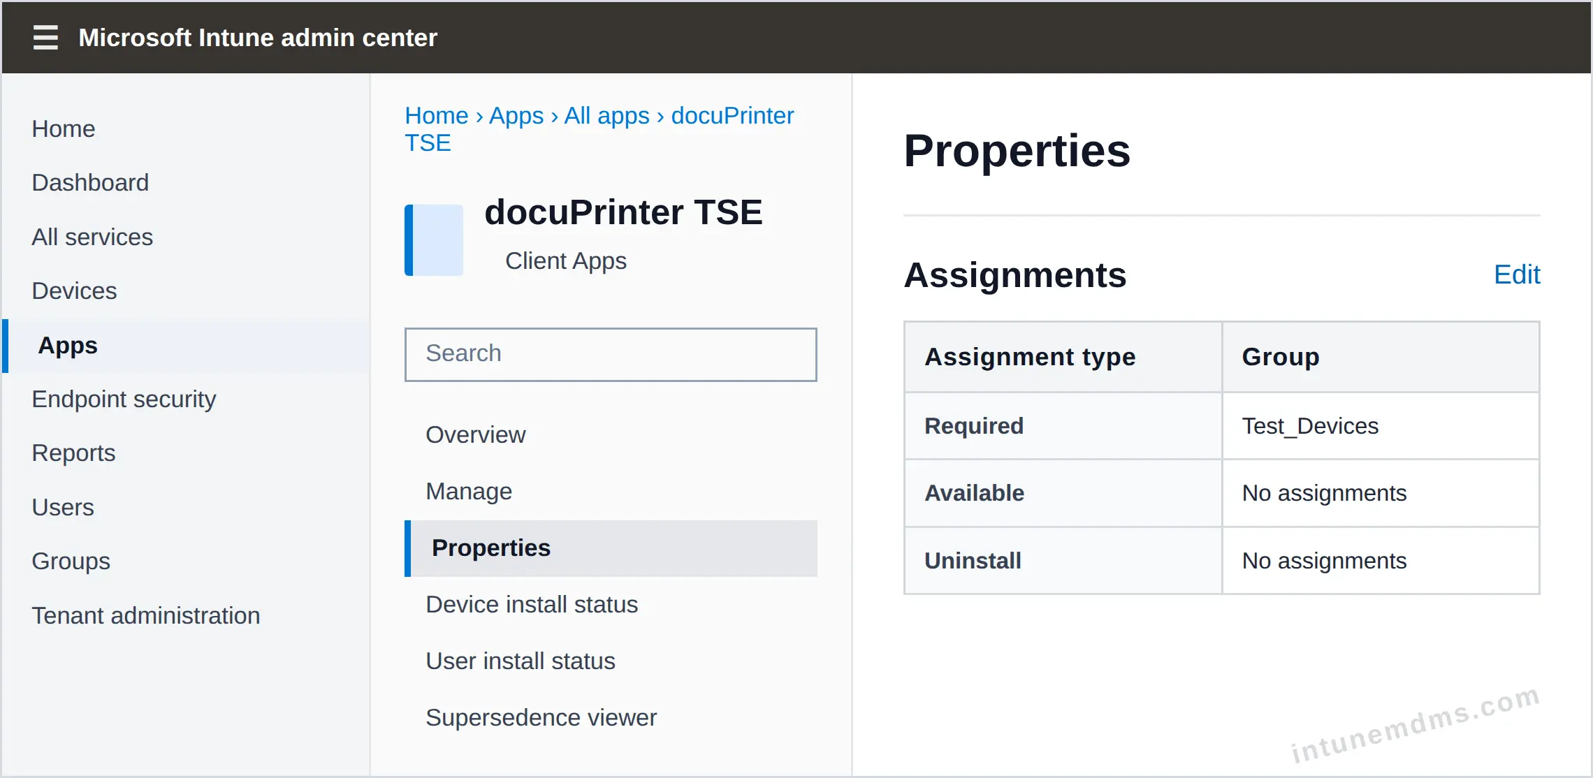
Task: Open the hamburger navigation menu
Action: pyautogui.click(x=45, y=38)
